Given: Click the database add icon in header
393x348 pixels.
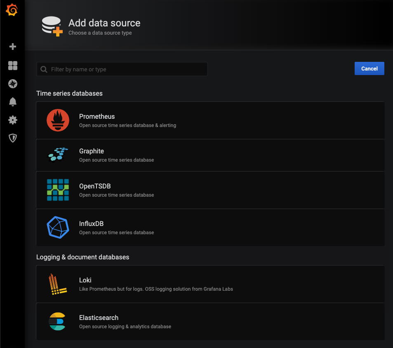Looking at the screenshot, I should [x=52, y=26].
